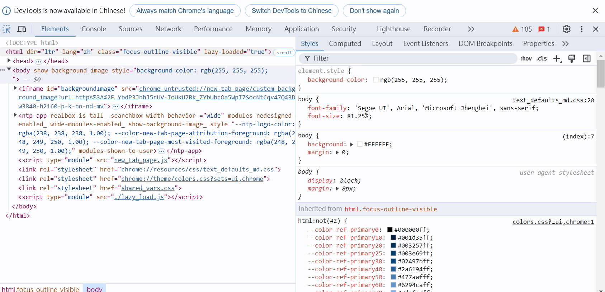Open colors.css source link in Styles
The height and width of the screenshot is (292, 605).
[x=553, y=222]
